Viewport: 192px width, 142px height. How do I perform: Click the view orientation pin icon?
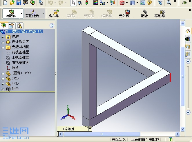click(x=160, y=2)
